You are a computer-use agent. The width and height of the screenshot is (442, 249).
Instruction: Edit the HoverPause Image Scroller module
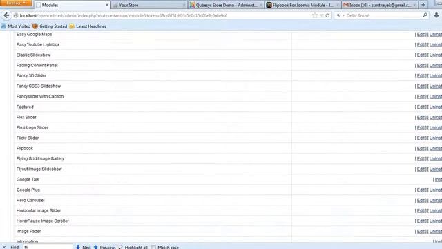(x=421, y=221)
